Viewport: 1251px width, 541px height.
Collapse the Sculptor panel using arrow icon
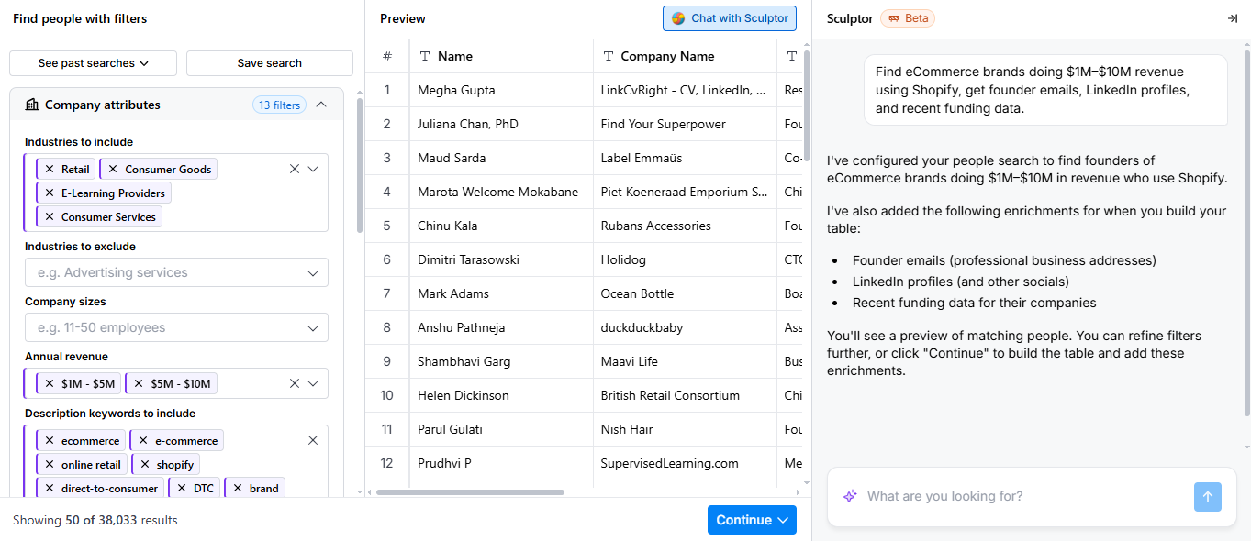click(1232, 18)
